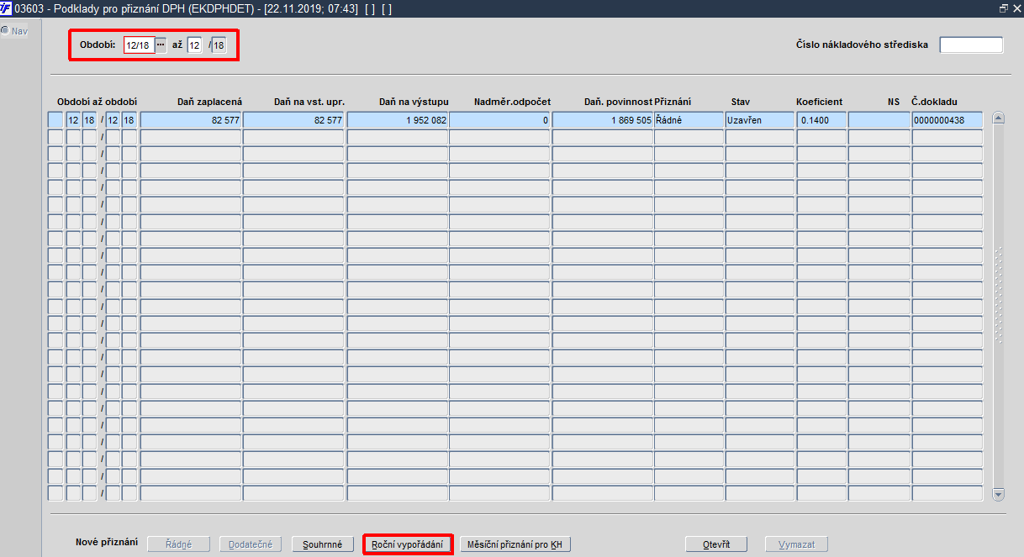Click the Otevřít button
This screenshot has width=1024, height=557.
point(716,544)
